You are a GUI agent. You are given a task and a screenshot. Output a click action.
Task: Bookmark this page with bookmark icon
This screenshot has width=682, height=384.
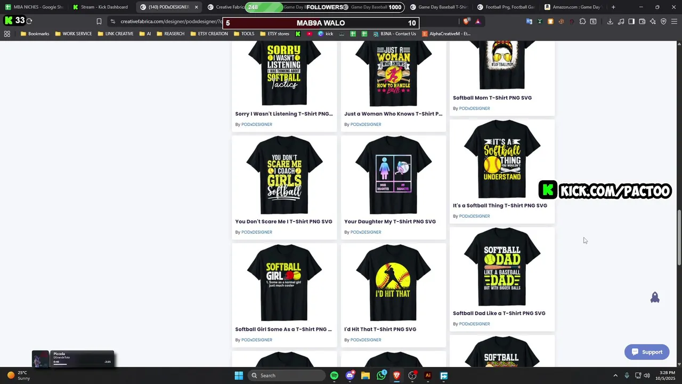[x=99, y=21]
